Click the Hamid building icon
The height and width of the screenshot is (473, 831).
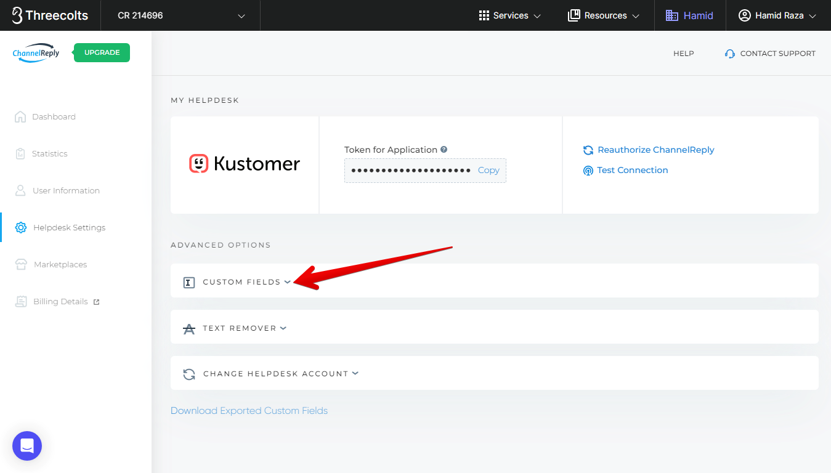point(672,15)
